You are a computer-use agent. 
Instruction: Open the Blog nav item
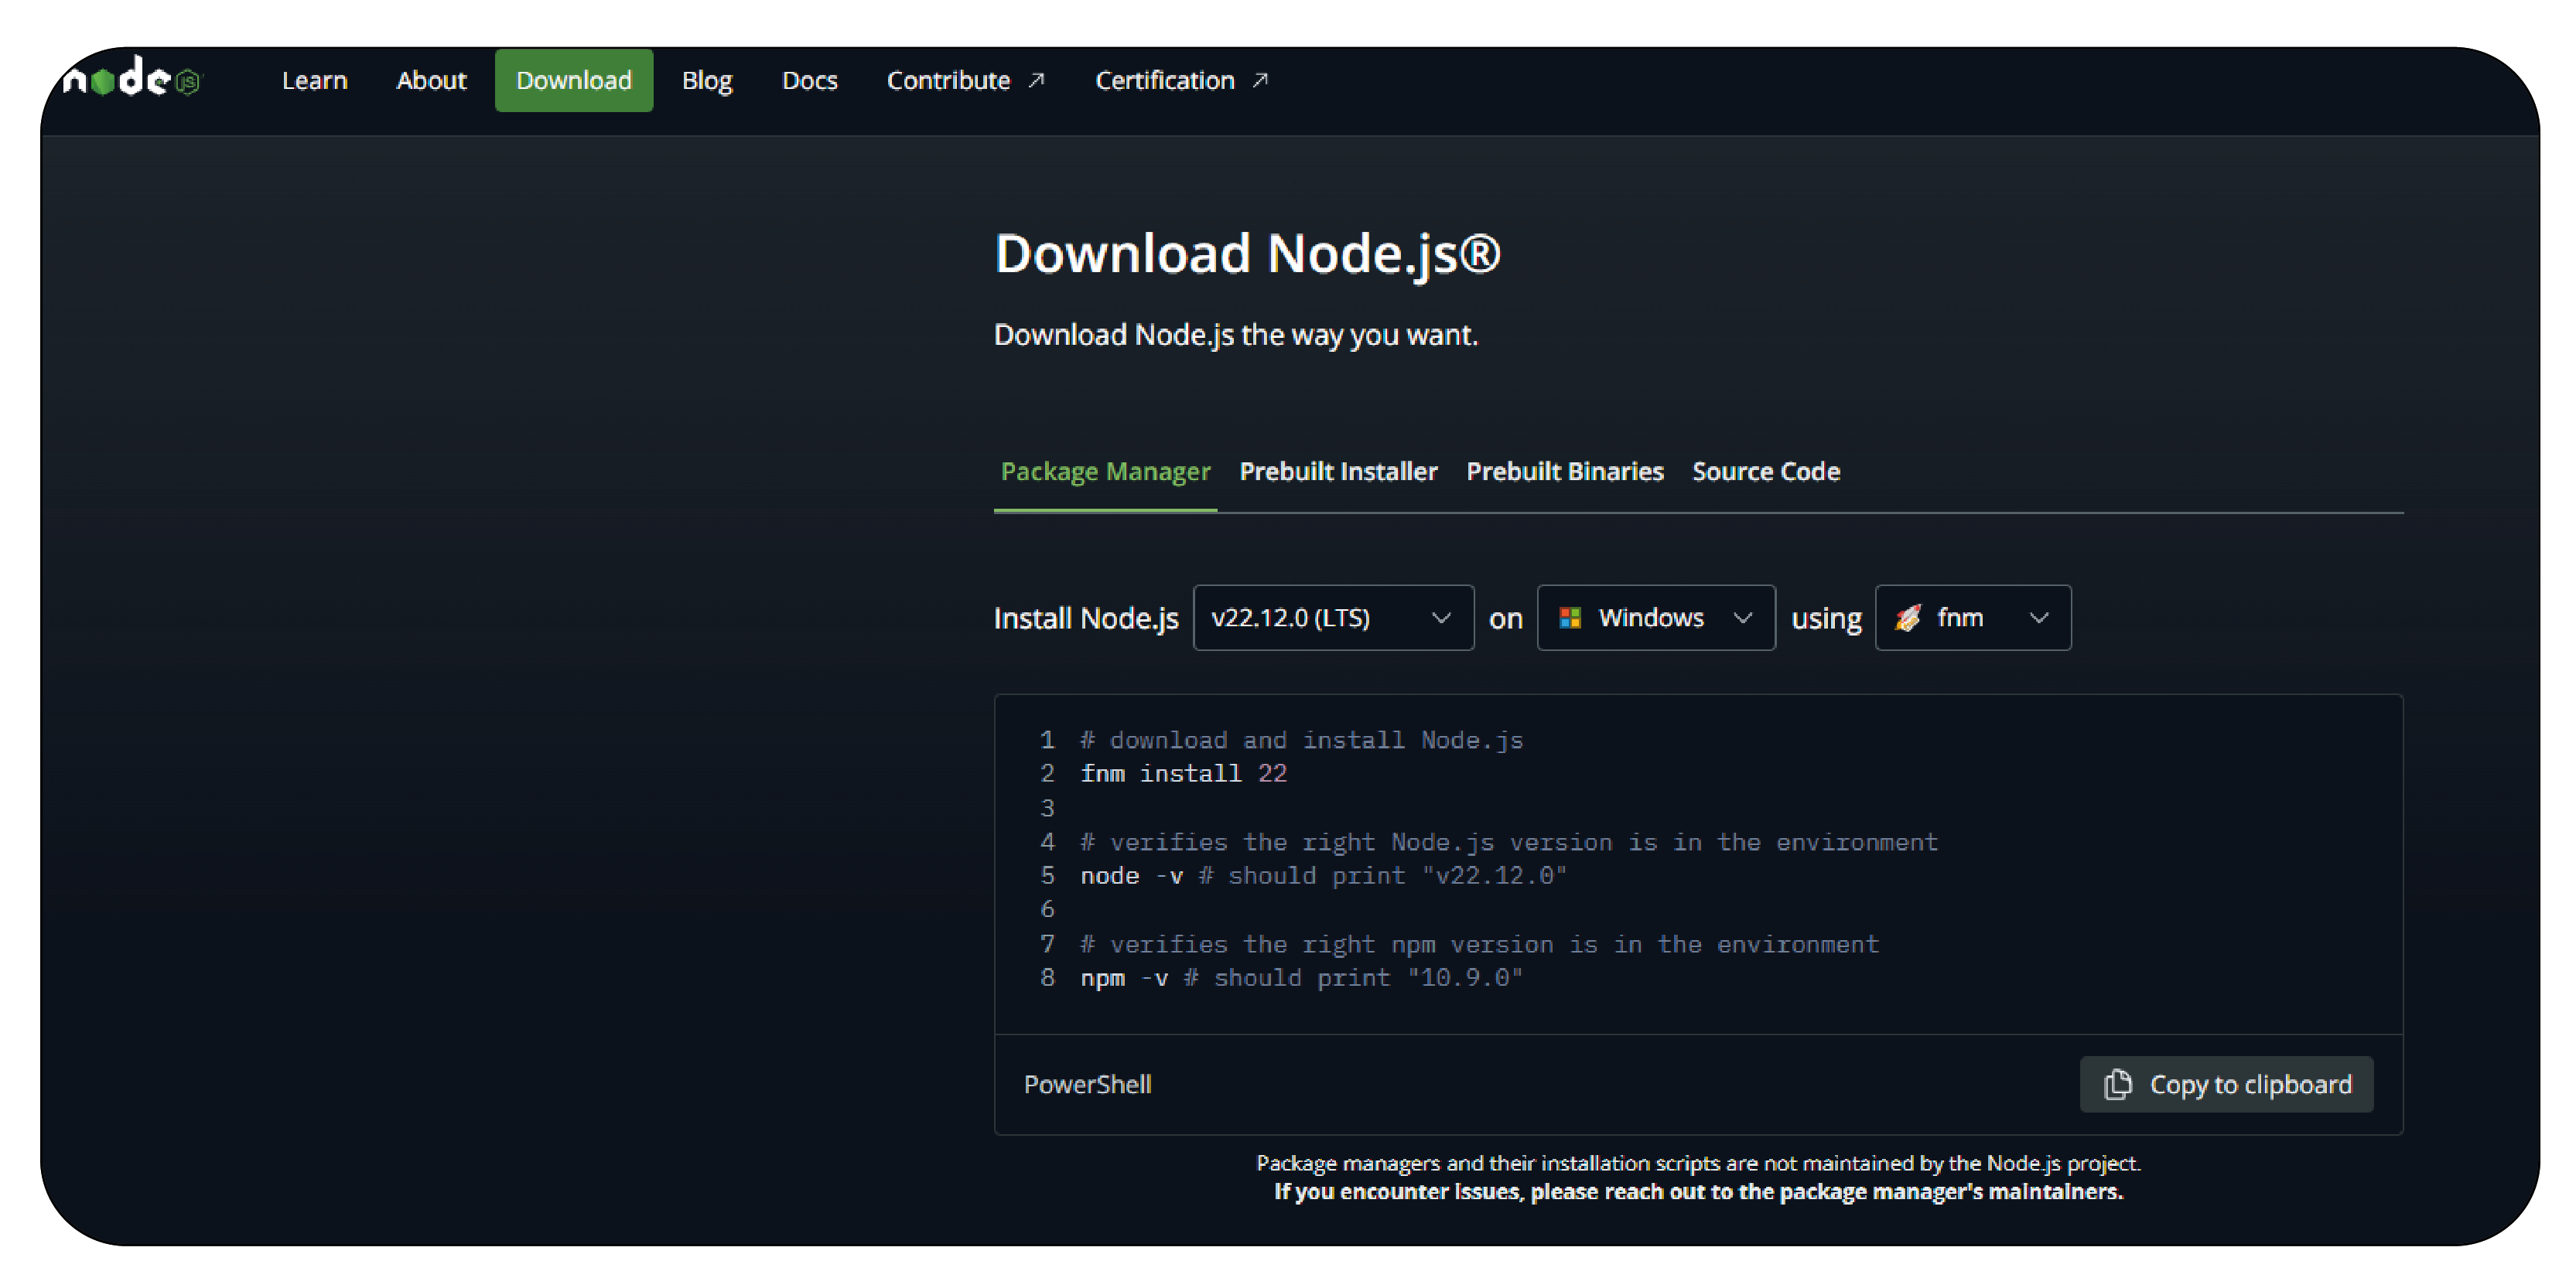707,80
